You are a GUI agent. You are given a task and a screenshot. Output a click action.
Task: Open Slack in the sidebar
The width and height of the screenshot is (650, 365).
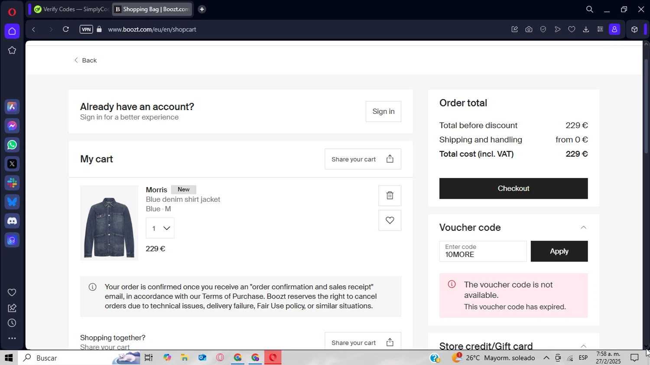tap(12, 183)
